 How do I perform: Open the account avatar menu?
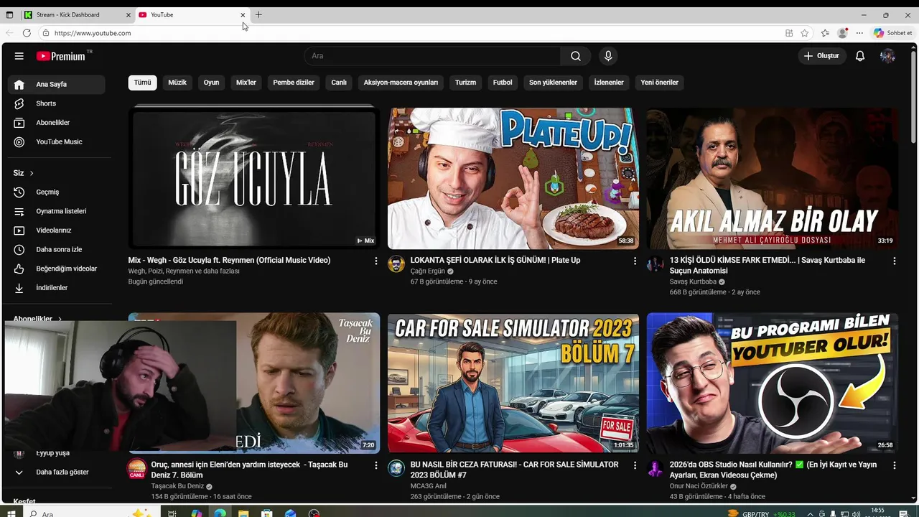click(887, 56)
